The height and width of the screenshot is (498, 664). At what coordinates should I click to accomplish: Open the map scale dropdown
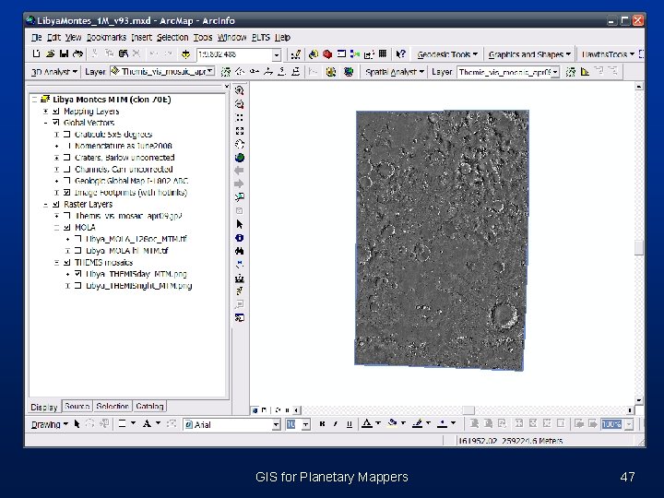(x=277, y=54)
